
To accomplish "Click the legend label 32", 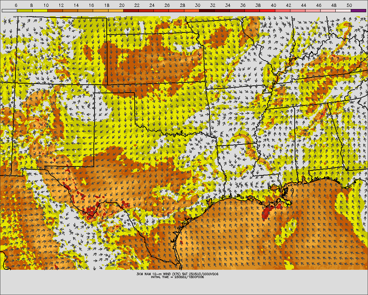I will click(x=213, y=5).
